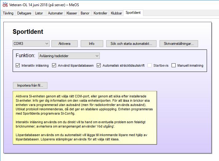Image resolution: width=219 pixels, height=161 pixels.
Task: Click the Aktivera button
Action: (x=64, y=44)
